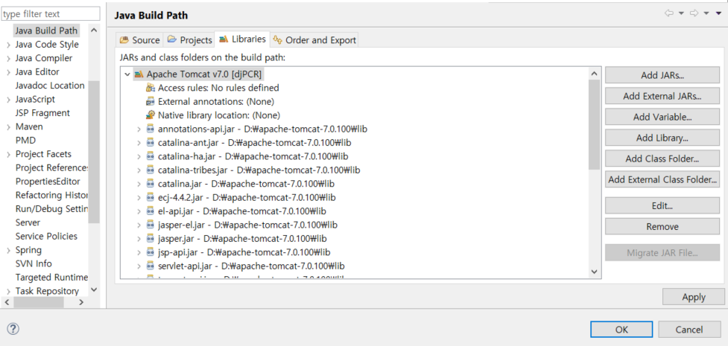Cancel the properties dialog
This screenshot has width=728, height=346.
tap(689, 330)
